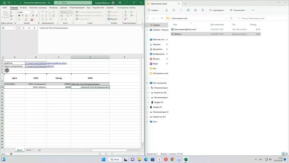
Task: Cancel the formula bar entry
Action: click(23, 28)
